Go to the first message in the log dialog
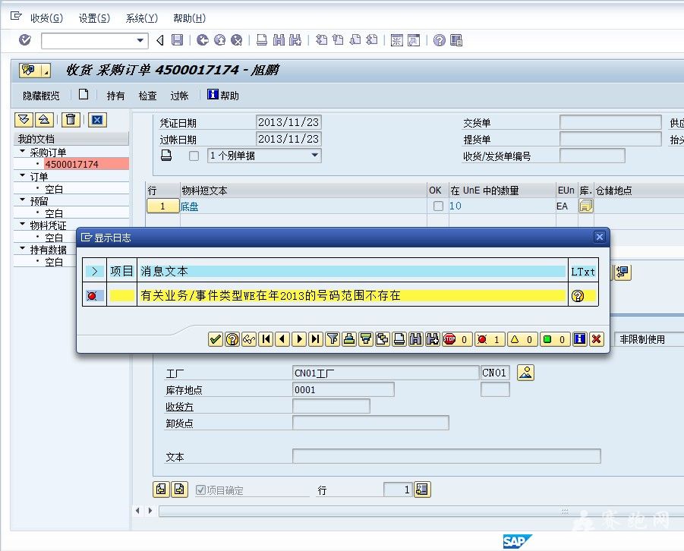This screenshot has height=551, width=684. (266, 339)
